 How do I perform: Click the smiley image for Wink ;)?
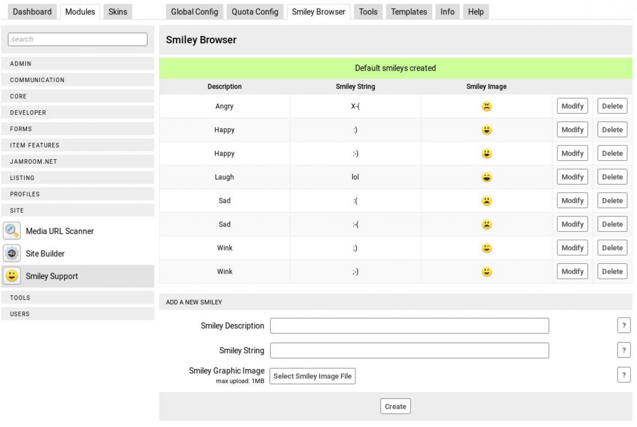487,248
